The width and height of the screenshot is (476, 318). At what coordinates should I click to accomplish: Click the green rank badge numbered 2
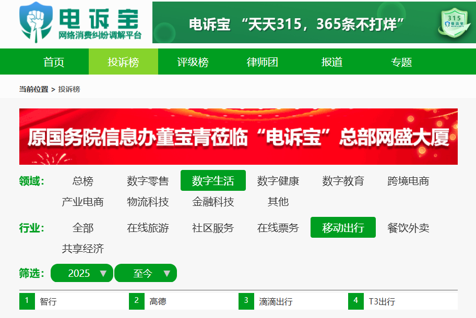pos(137,301)
